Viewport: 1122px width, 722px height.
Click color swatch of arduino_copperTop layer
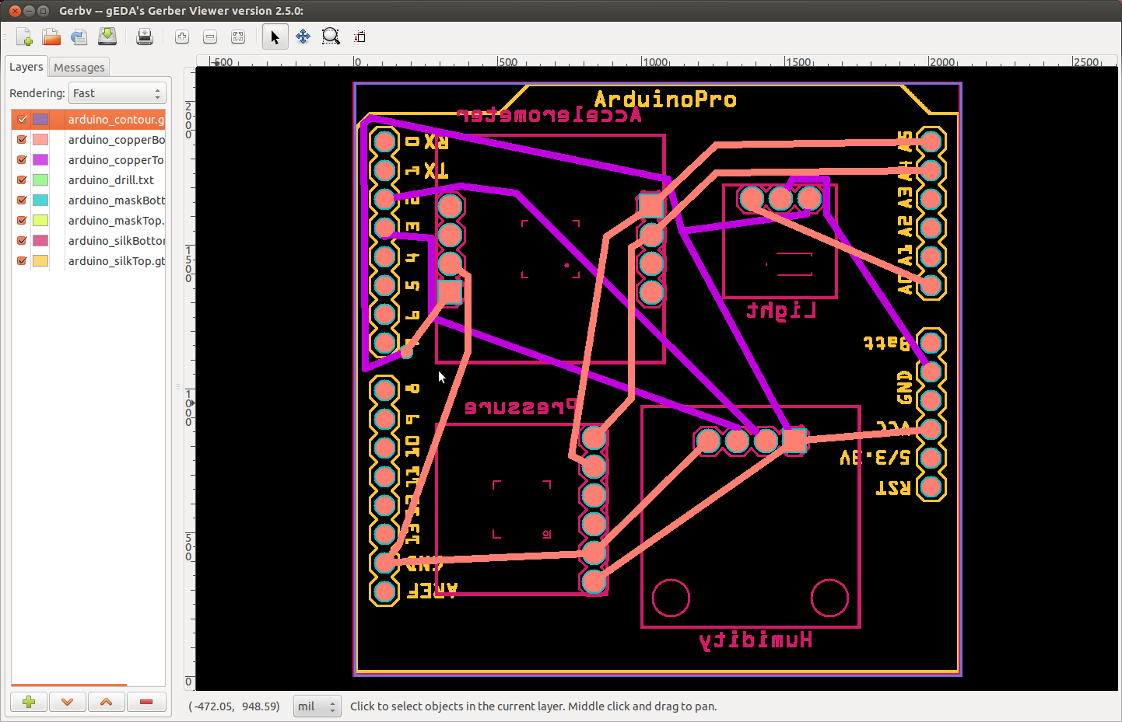click(x=40, y=160)
